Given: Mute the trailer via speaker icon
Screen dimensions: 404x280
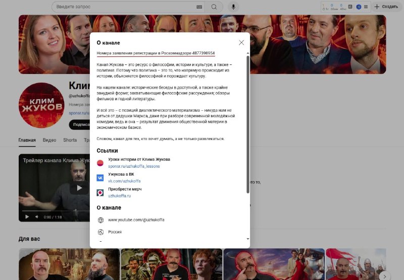Looking at the screenshot, I should click(37, 217).
